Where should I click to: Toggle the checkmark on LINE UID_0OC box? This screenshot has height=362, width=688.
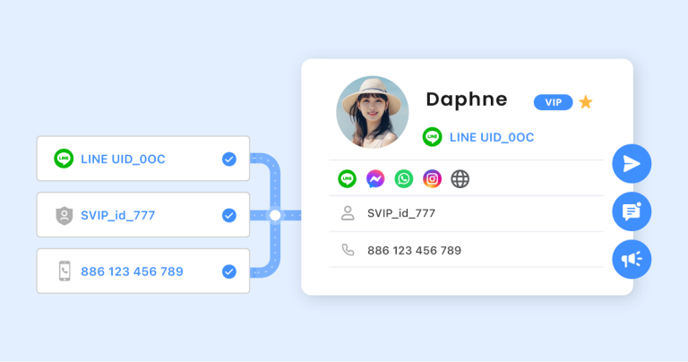pyautogui.click(x=229, y=159)
